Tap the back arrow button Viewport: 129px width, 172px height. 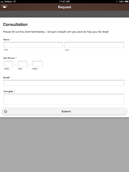point(4,7)
